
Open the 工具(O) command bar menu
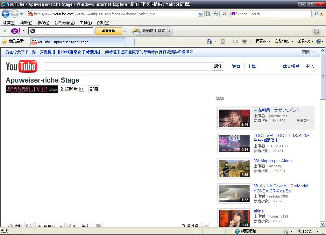click(x=305, y=41)
